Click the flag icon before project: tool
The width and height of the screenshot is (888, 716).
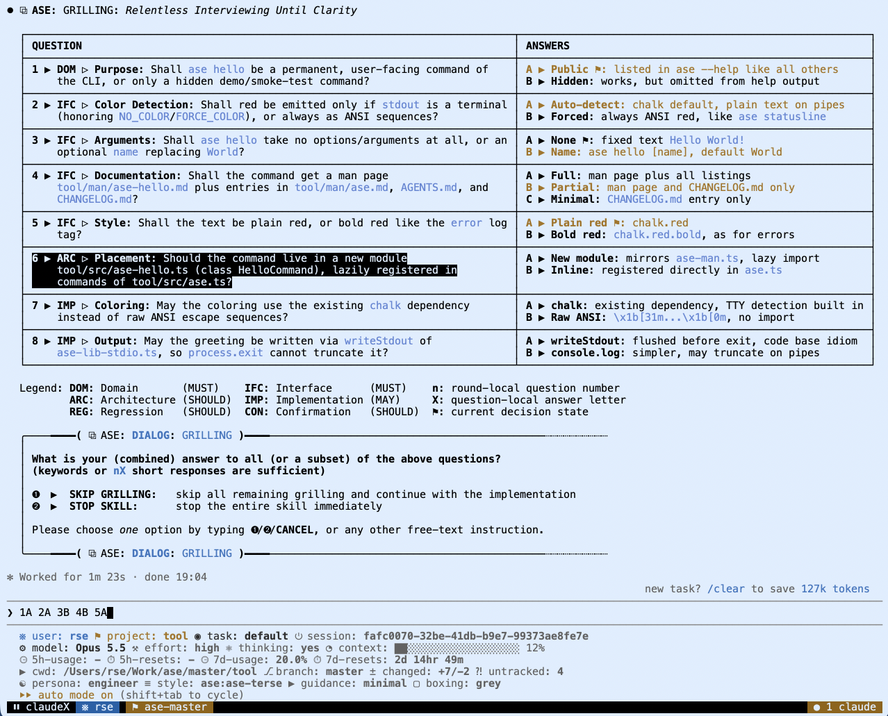click(98, 636)
